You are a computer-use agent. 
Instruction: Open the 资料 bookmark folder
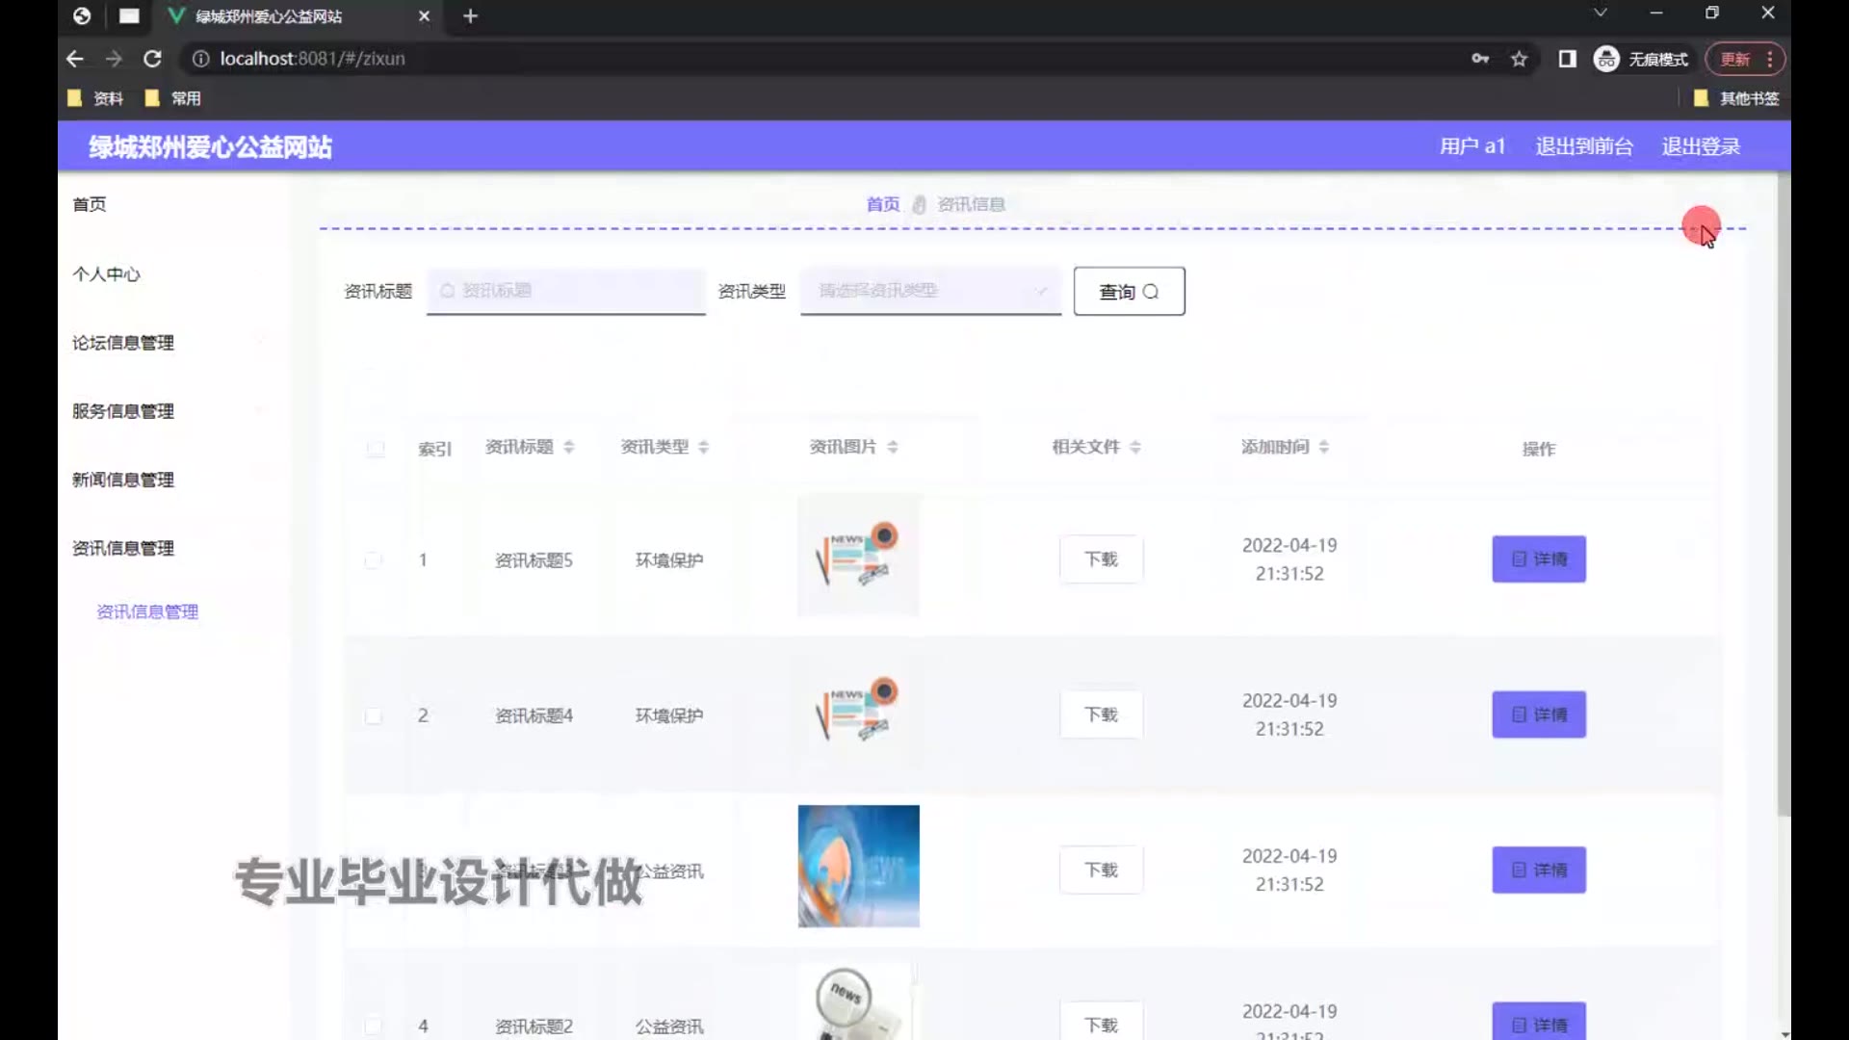[x=95, y=98]
